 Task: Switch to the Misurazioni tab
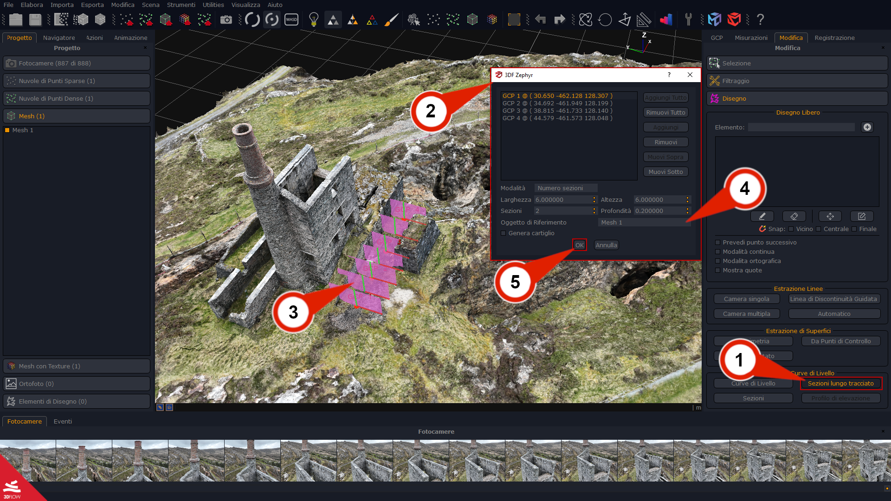751,38
